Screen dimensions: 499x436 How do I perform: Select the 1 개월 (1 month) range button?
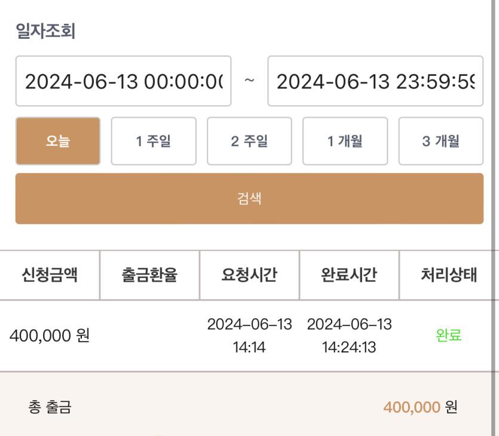(x=345, y=141)
